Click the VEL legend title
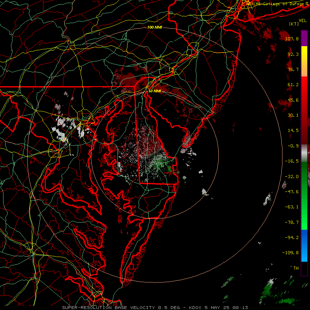 click(303, 21)
